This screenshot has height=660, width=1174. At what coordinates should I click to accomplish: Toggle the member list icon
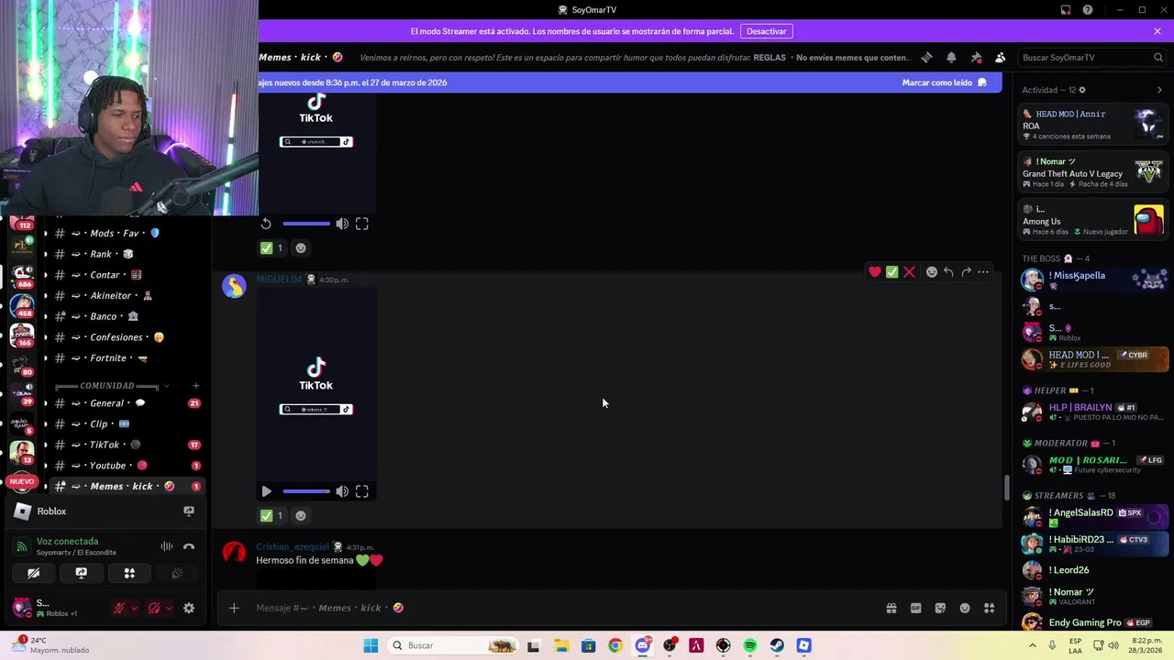[1001, 57]
